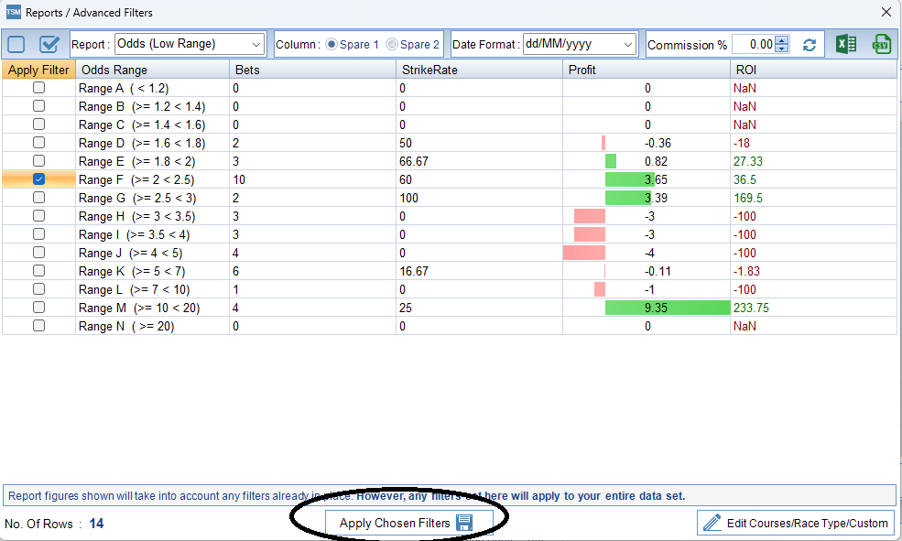Screen dimensions: 902x541
Task: Open Edit Courses/Race Type/Custom
Action: coord(795,523)
